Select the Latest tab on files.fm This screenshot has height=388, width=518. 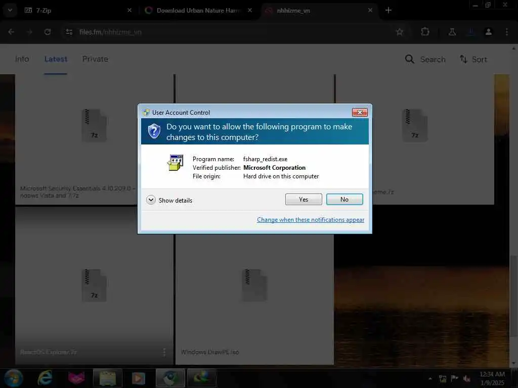pyautogui.click(x=56, y=59)
